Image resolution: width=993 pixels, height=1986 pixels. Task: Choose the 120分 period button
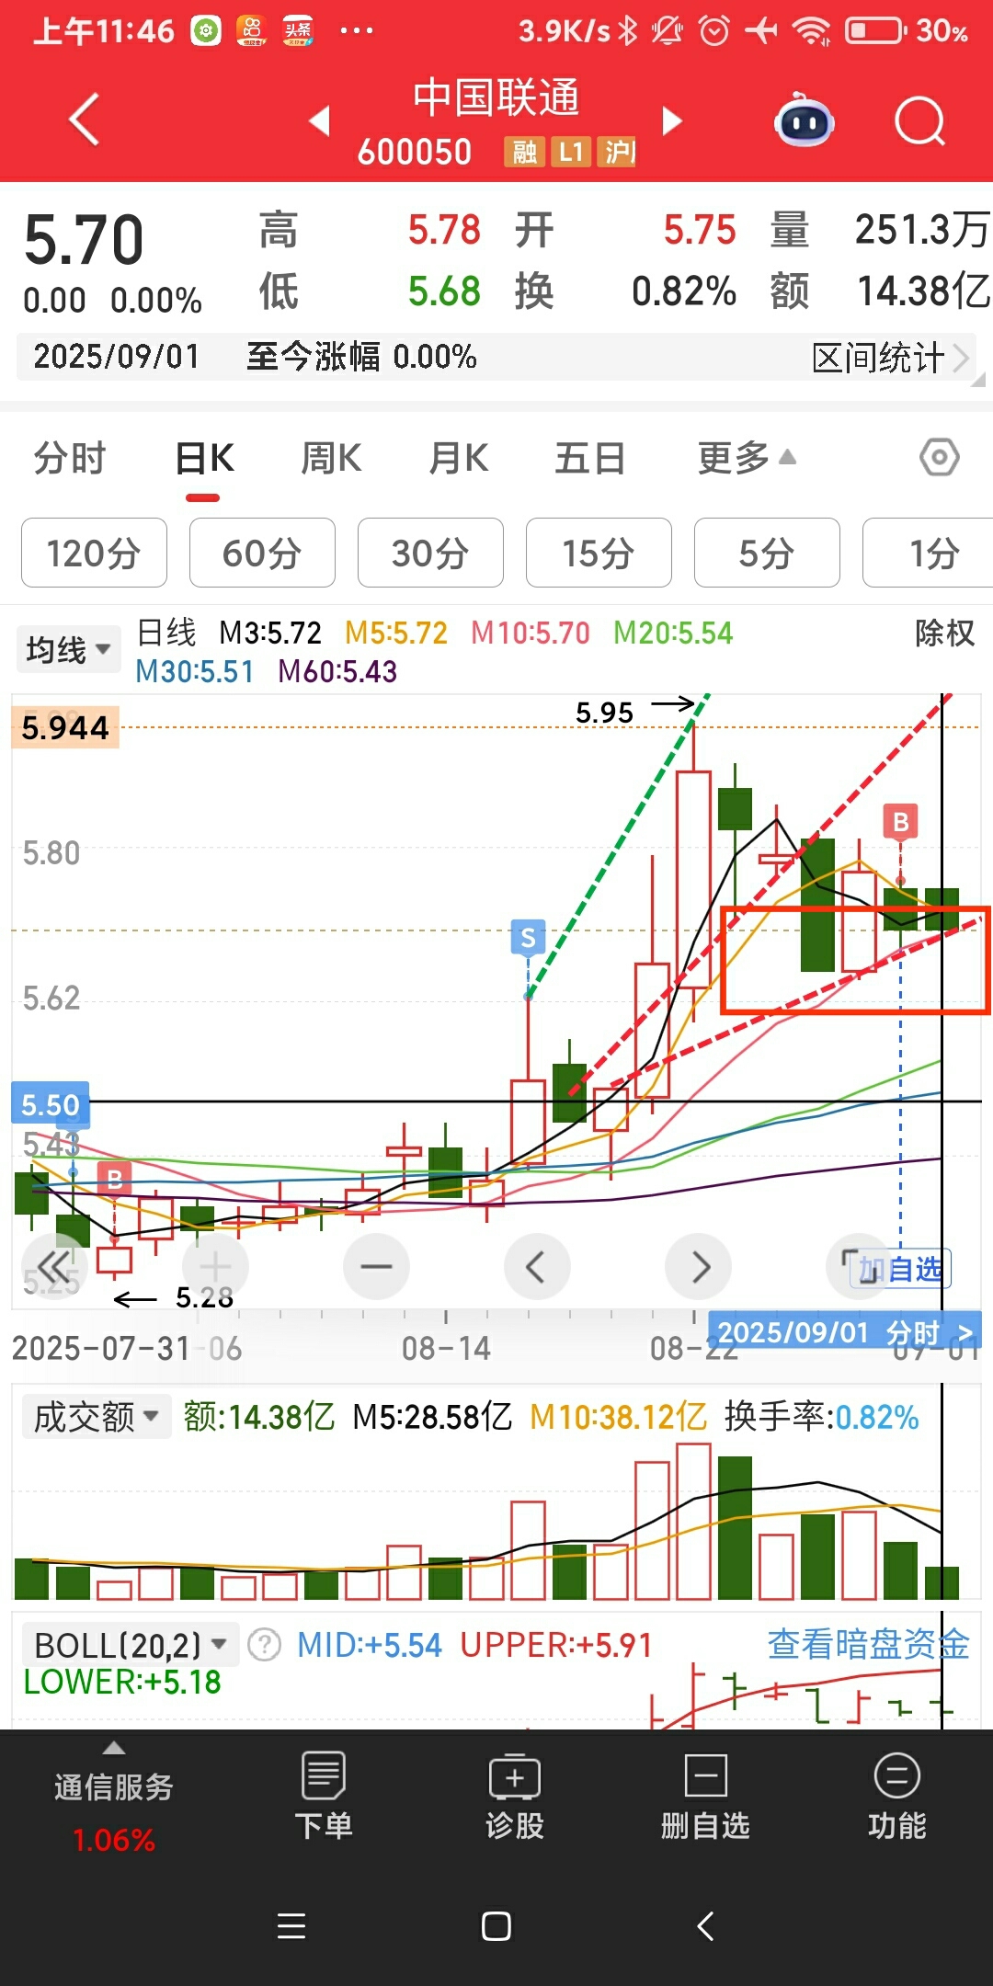94,553
